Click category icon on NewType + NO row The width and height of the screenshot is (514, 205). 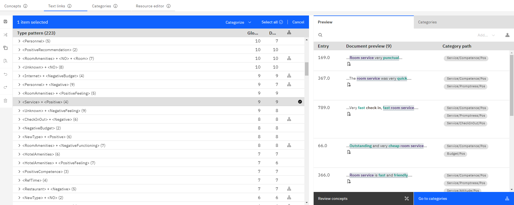[289, 197]
